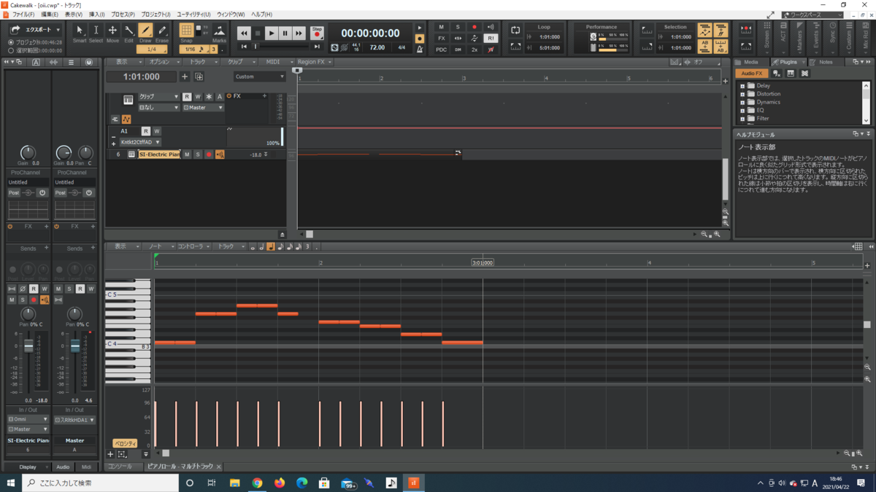Open the Omni input dropdown in inspector

tap(28, 420)
